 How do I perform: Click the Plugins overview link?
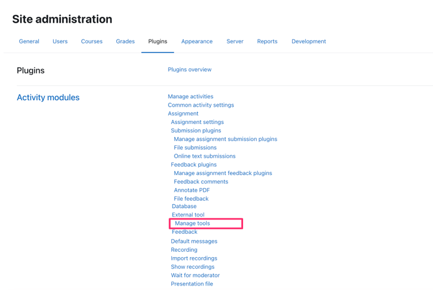[x=189, y=70]
